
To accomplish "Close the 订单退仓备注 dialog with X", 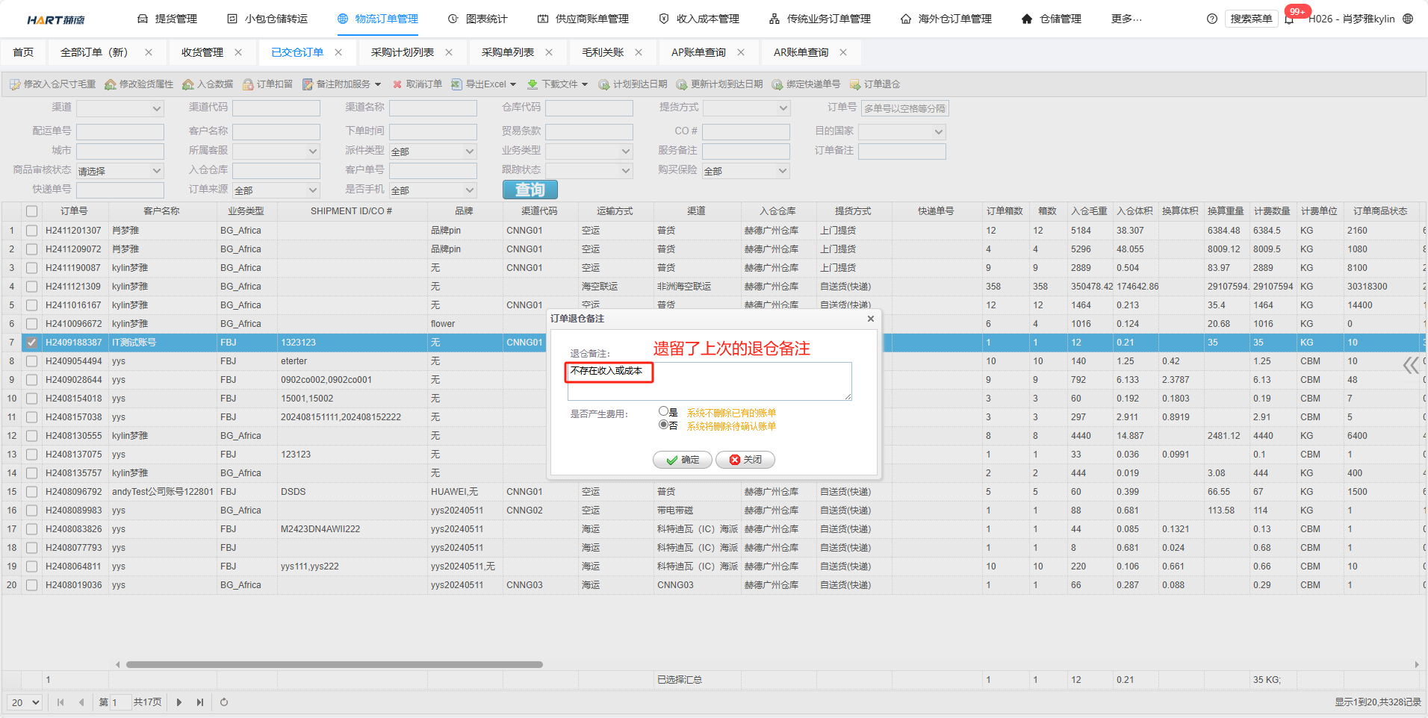I will click(x=870, y=319).
